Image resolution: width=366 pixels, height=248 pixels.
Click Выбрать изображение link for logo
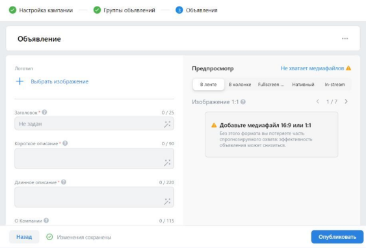[60, 81]
